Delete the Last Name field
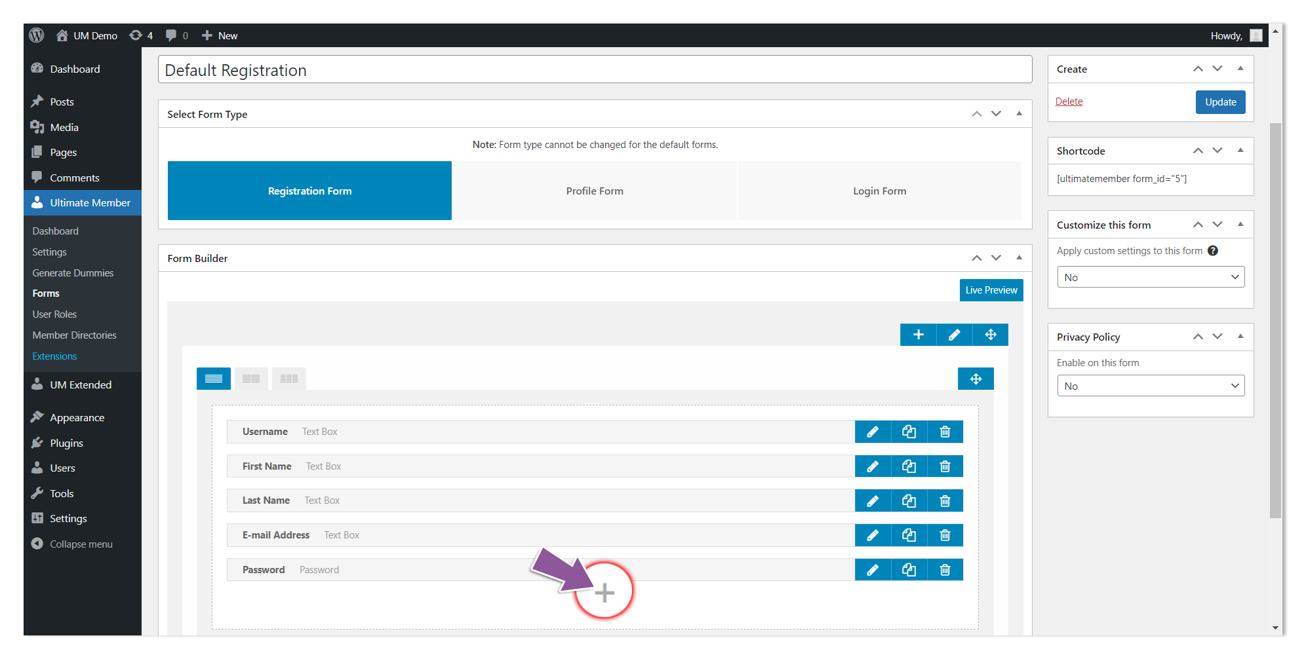The height and width of the screenshot is (659, 1306). pyautogui.click(x=945, y=500)
